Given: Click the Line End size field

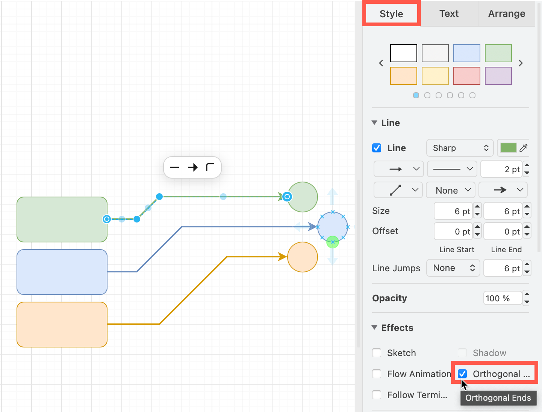Looking at the screenshot, I should 503,211.
